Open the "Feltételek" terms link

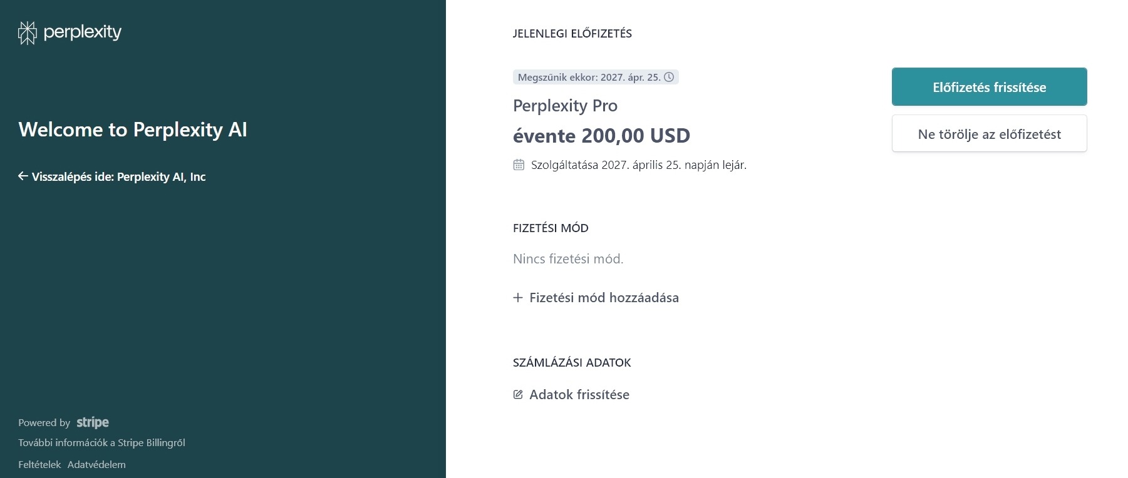[39, 464]
